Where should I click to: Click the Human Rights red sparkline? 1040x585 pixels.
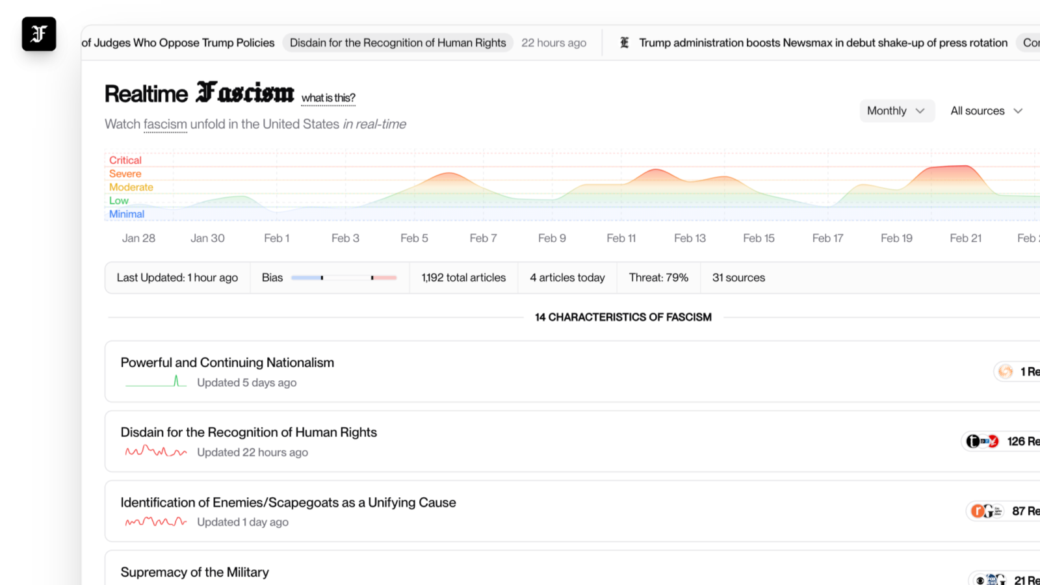point(156,451)
